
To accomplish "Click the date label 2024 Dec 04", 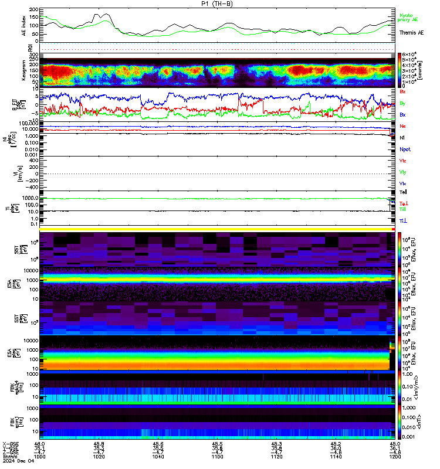I will [x=19, y=461].
